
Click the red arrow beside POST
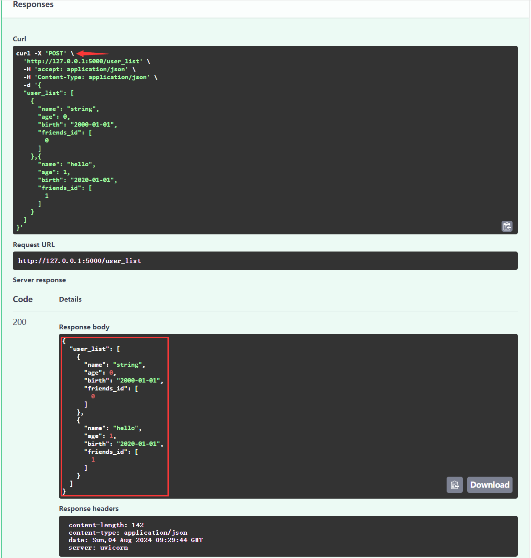[92, 53]
